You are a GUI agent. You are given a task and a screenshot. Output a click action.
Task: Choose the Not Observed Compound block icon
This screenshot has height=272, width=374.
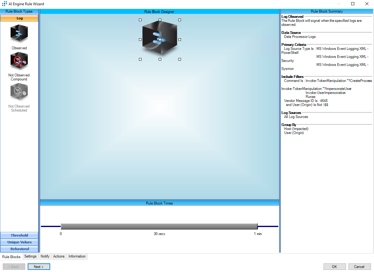tap(19, 61)
